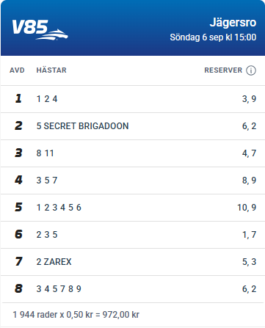This screenshot has width=265, height=328.
Task: Select leg 1 number icon
Action: [18, 98]
